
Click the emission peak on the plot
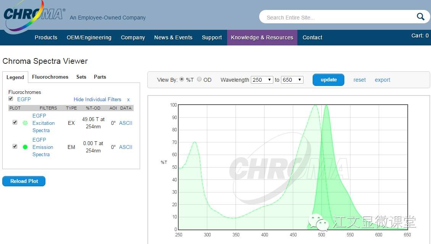tap(326, 105)
